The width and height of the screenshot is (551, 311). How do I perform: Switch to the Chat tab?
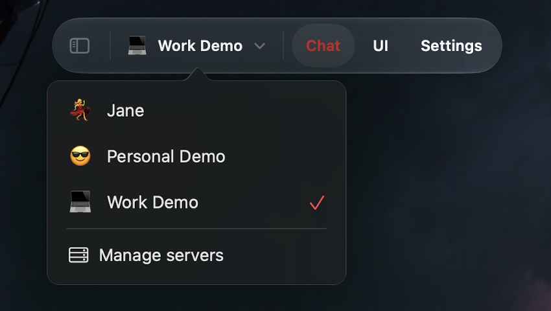[323, 46]
